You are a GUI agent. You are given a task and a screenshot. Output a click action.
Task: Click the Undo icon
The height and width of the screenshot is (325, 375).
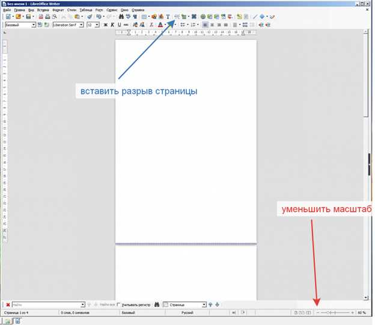tap(99, 17)
